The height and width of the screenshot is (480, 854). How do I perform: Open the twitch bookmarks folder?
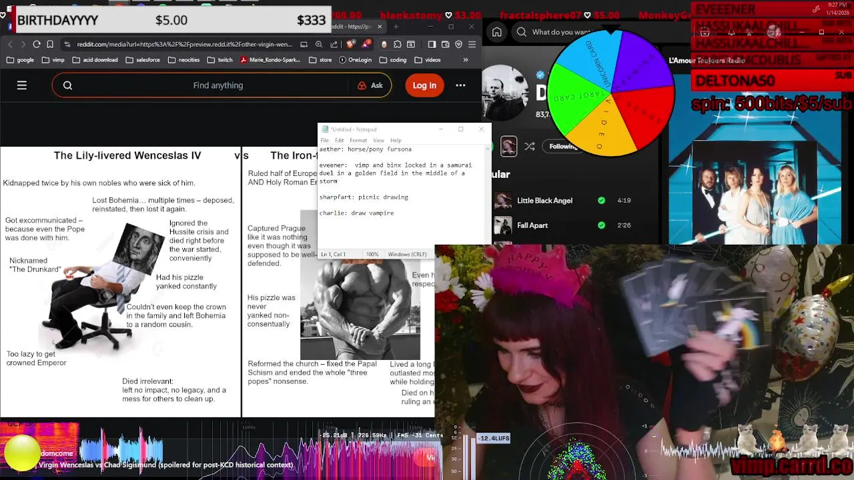tap(220, 60)
